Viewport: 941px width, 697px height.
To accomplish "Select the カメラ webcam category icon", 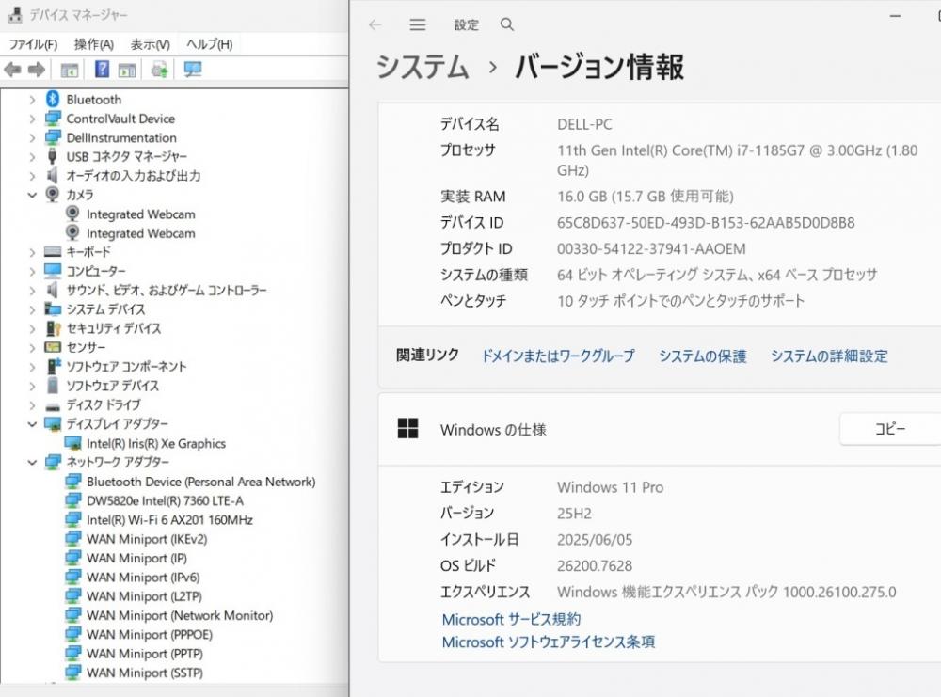I will pyautogui.click(x=53, y=195).
